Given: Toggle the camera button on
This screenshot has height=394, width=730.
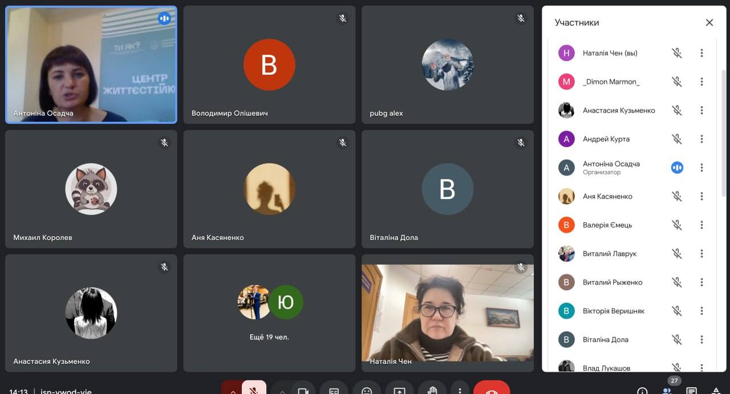Looking at the screenshot, I should 303,390.
